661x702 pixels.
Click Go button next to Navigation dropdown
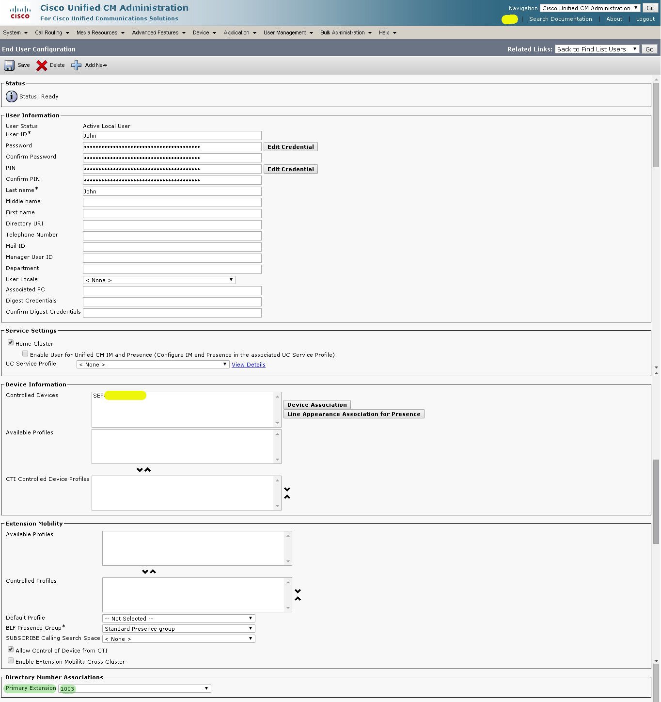(650, 8)
